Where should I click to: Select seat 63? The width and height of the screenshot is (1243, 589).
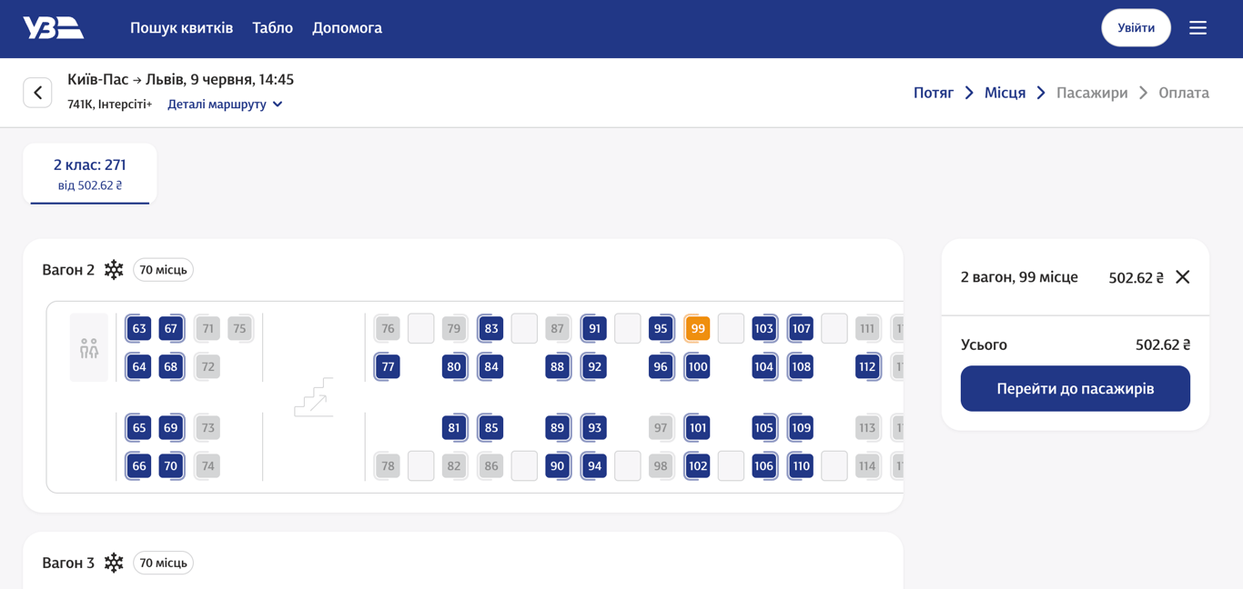tap(138, 329)
